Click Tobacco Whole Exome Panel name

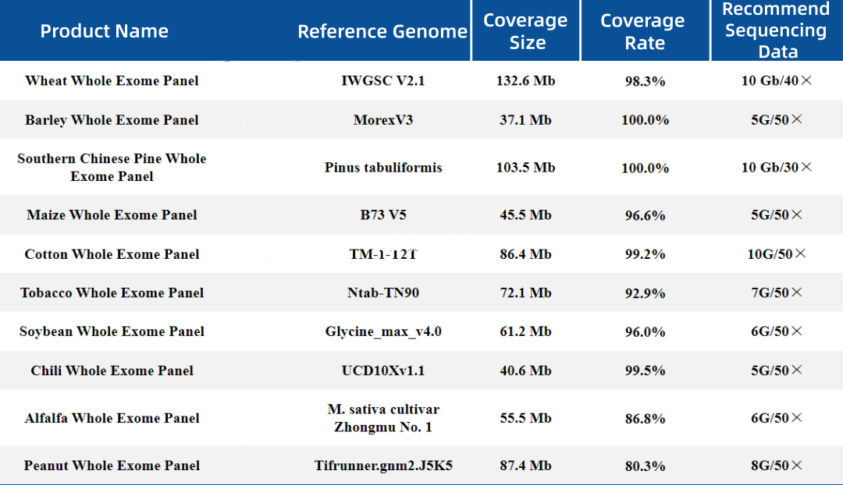point(112,293)
